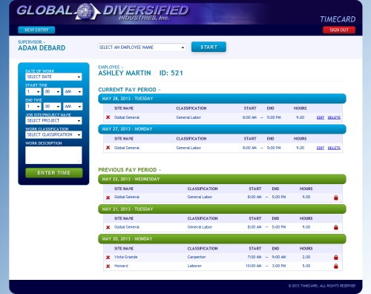Click Delete link for May 28 entry

[x=334, y=117]
